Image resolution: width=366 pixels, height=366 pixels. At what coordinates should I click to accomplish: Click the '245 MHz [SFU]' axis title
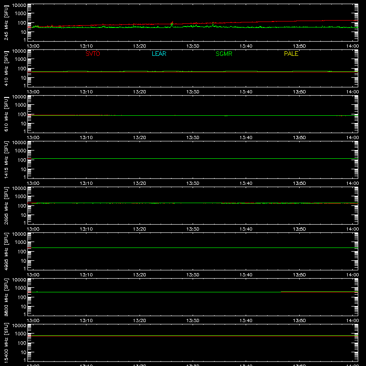point(6,22)
